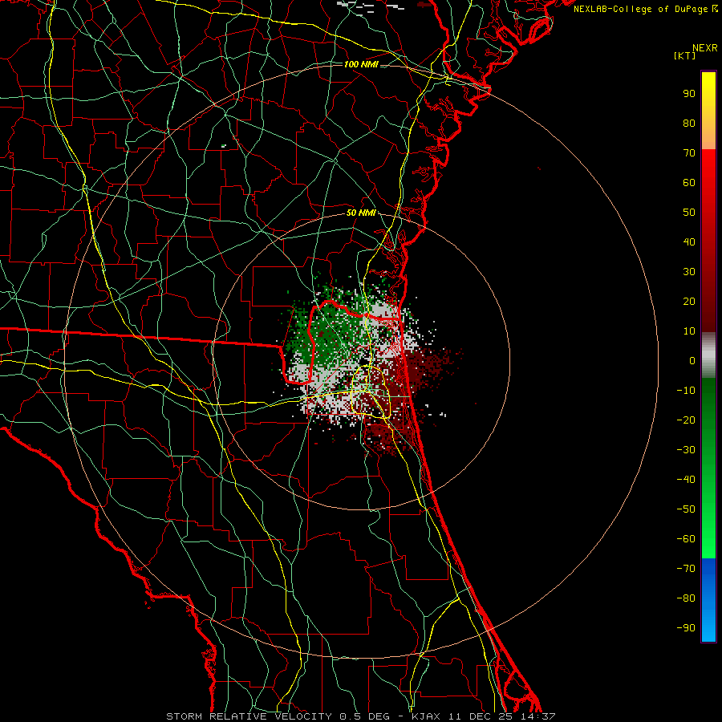Click the dark red outbound velocity echoes offshore
The image size is (722, 722).
click(x=428, y=363)
